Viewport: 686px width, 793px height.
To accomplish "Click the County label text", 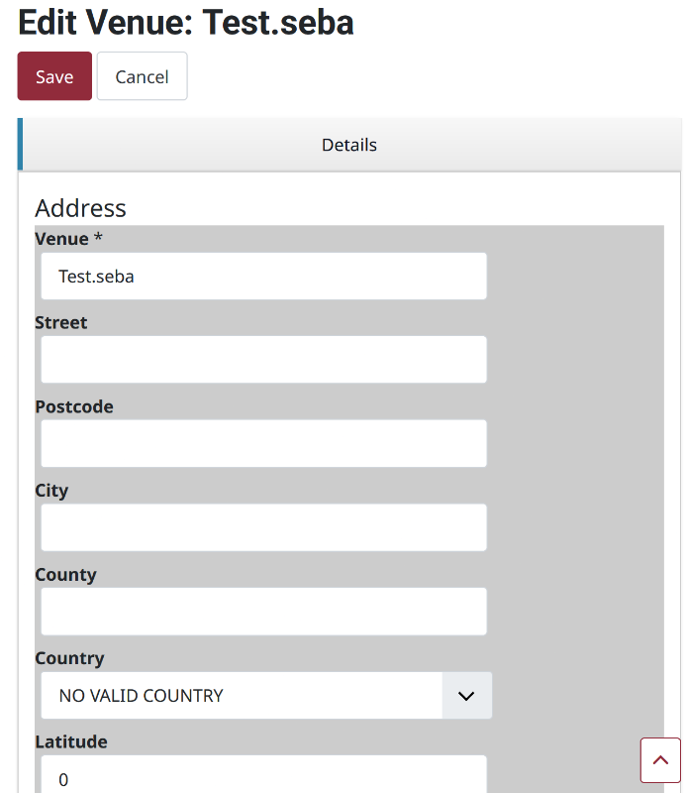I will click(65, 575).
